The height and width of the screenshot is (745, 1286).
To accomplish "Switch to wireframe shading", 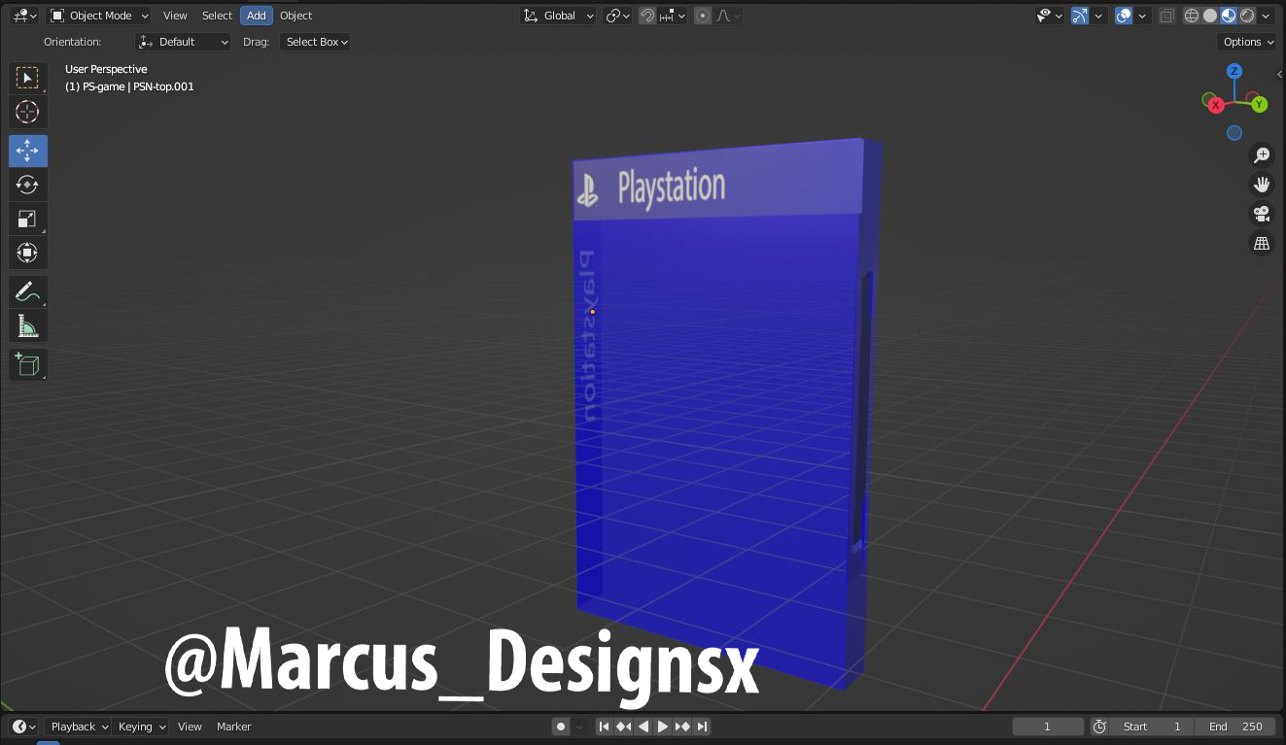I will click(1192, 16).
